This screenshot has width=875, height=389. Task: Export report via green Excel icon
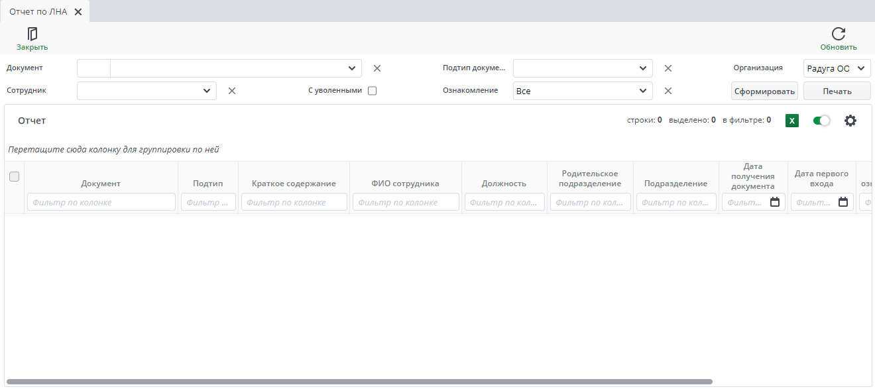pyautogui.click(x=791, y=121)
